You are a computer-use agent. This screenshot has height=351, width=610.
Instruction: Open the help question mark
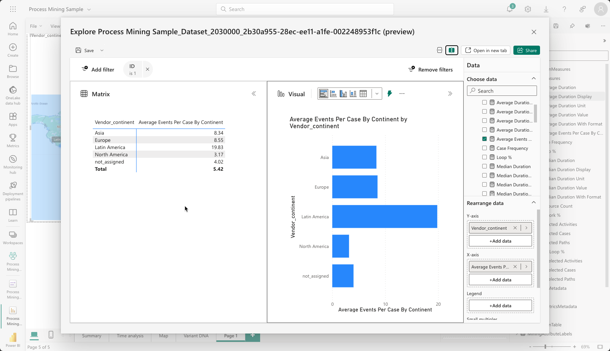pos(564,9)
